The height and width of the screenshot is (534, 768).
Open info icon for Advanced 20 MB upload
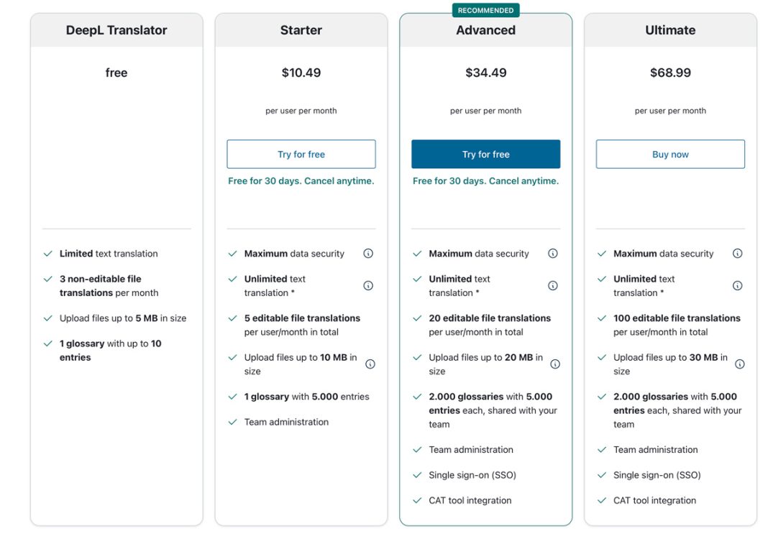555,364
